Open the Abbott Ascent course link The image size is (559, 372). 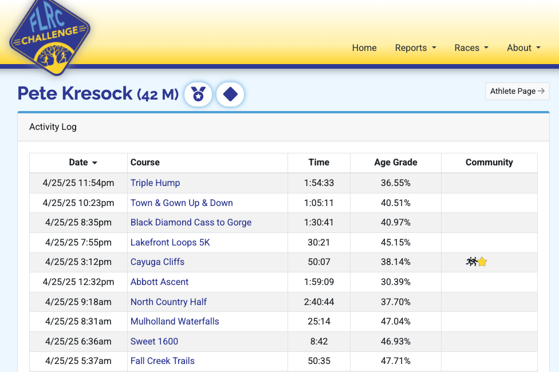click(159, 282)
